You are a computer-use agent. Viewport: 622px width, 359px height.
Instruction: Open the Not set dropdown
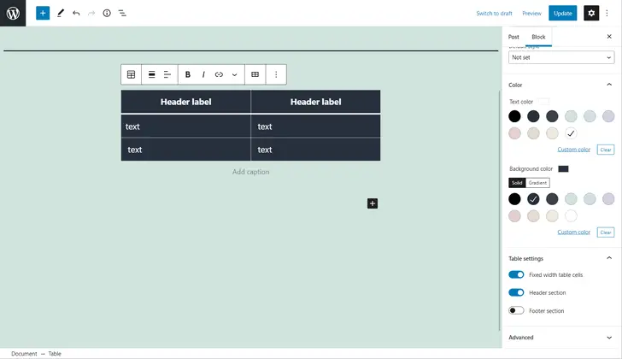click(561, 57)
